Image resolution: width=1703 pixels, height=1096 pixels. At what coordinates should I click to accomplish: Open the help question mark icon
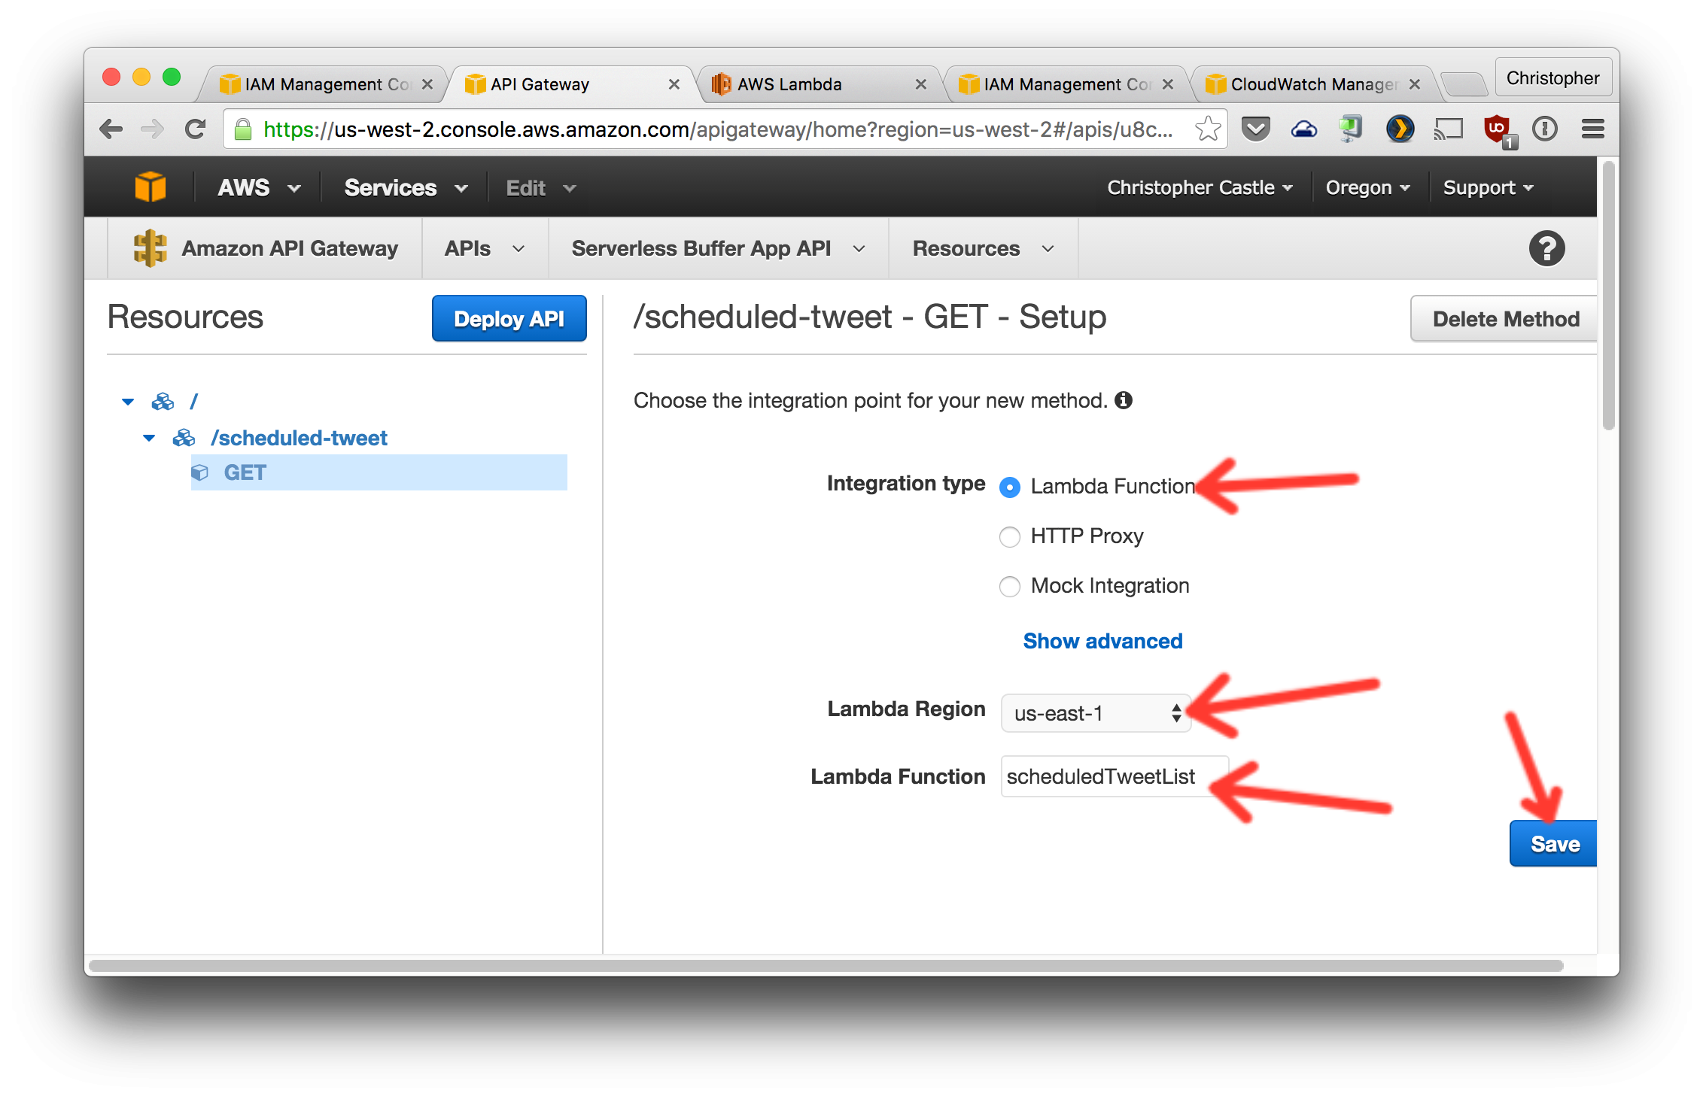1546,248
